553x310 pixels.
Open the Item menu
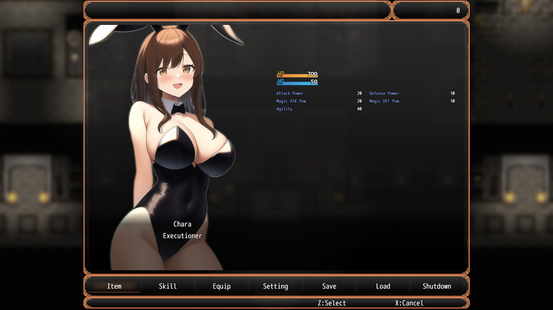click(114, 286)
